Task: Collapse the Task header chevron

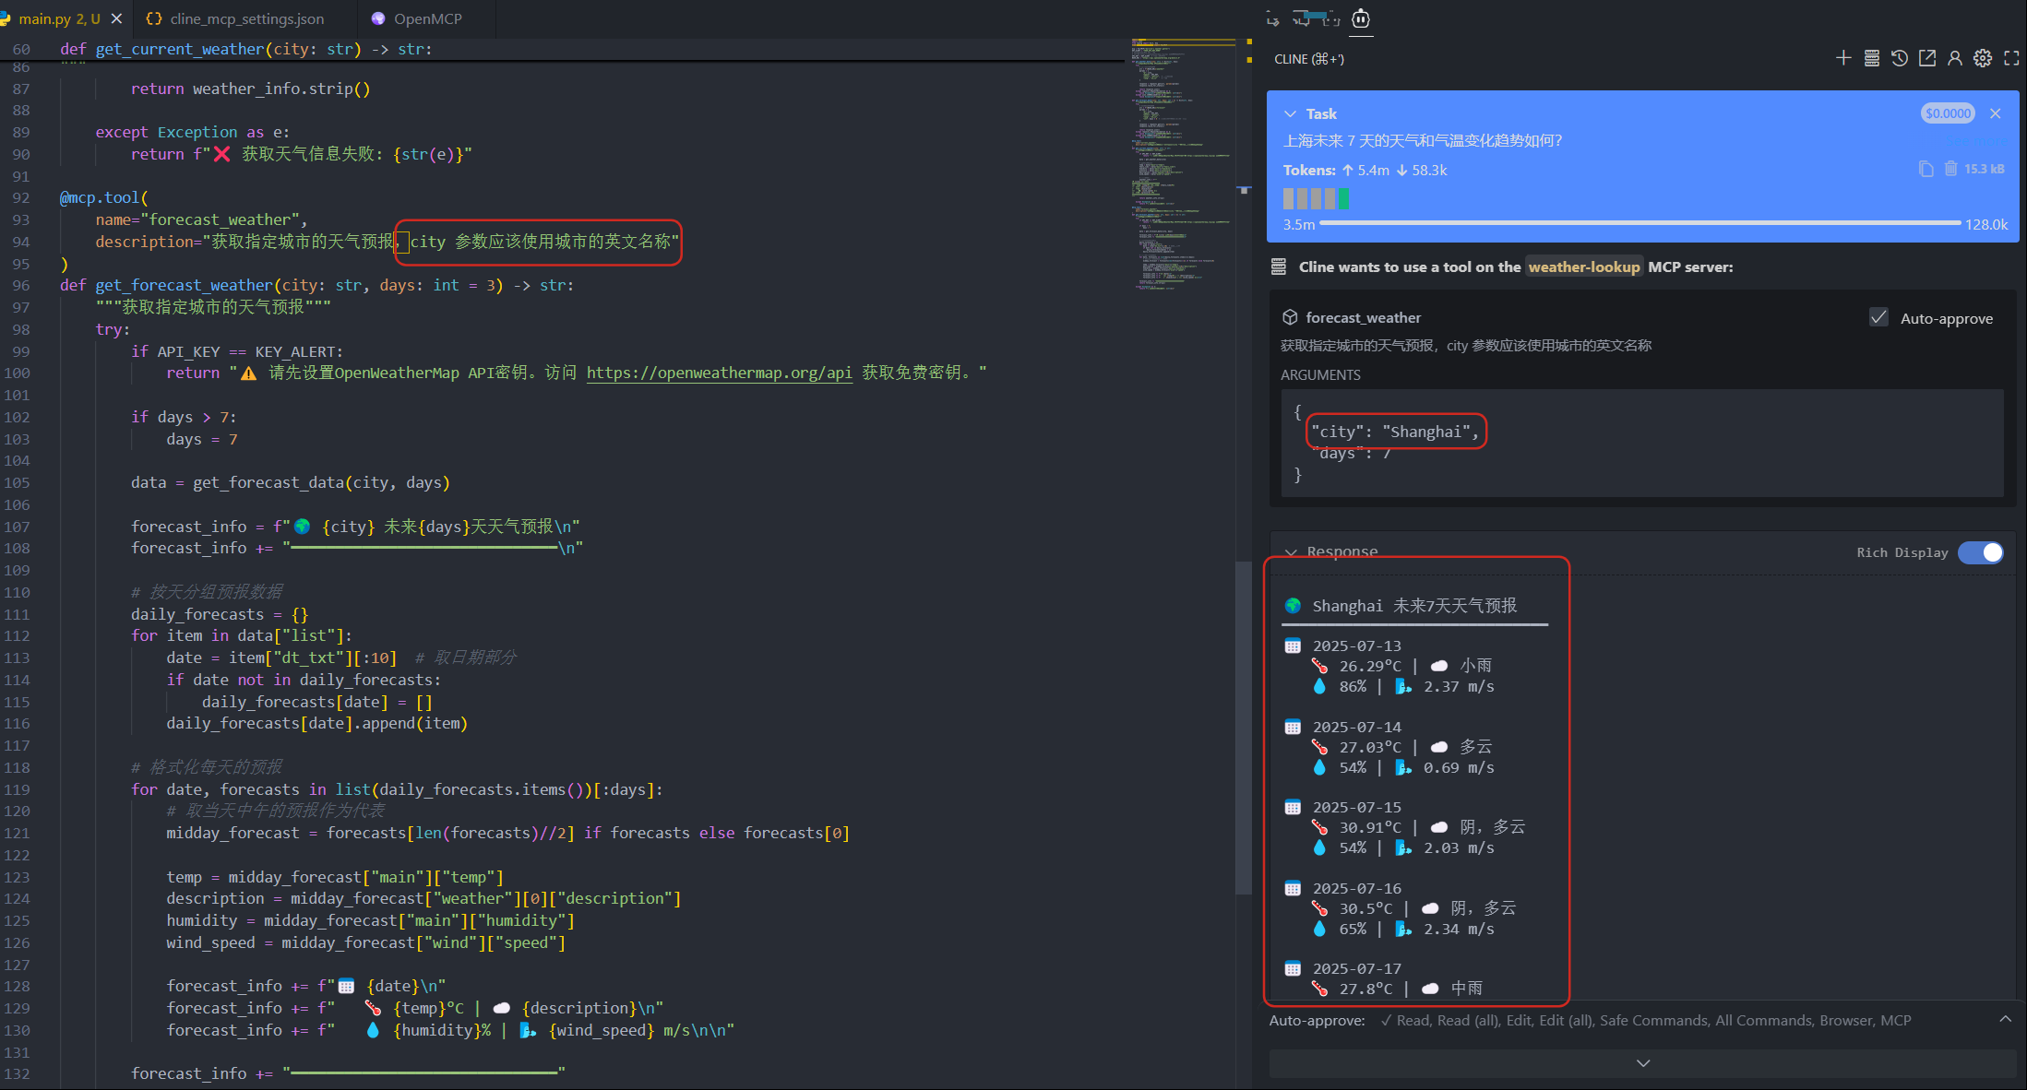Action: tap(1290, 113)
